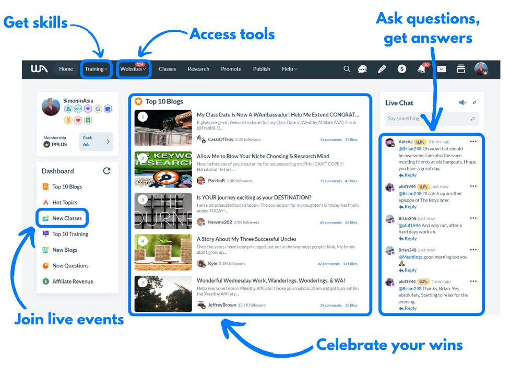
Task: View 74 comments on CassiOfTroy blog
Action: [330, 140]
